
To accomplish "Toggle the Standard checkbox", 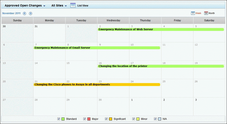I will point(59,119).
